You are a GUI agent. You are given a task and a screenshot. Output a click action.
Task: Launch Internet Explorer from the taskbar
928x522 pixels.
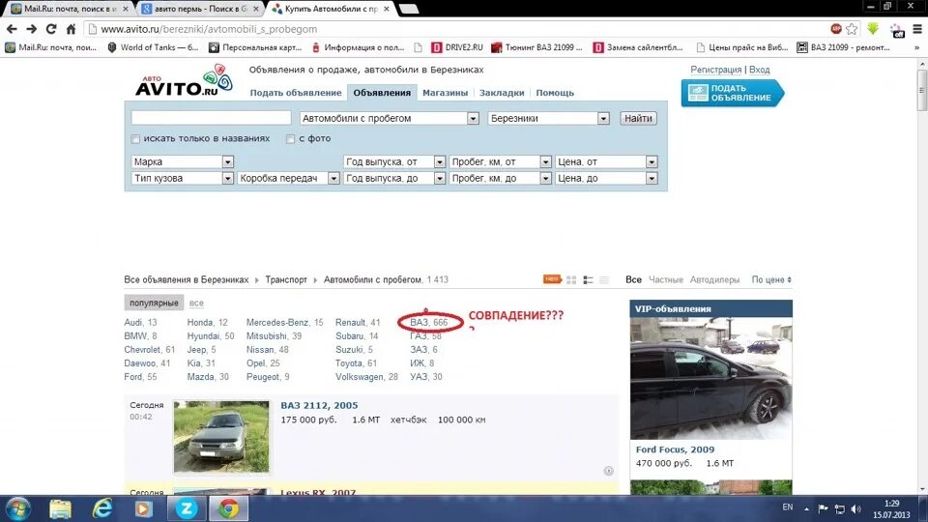coord(101,509)
